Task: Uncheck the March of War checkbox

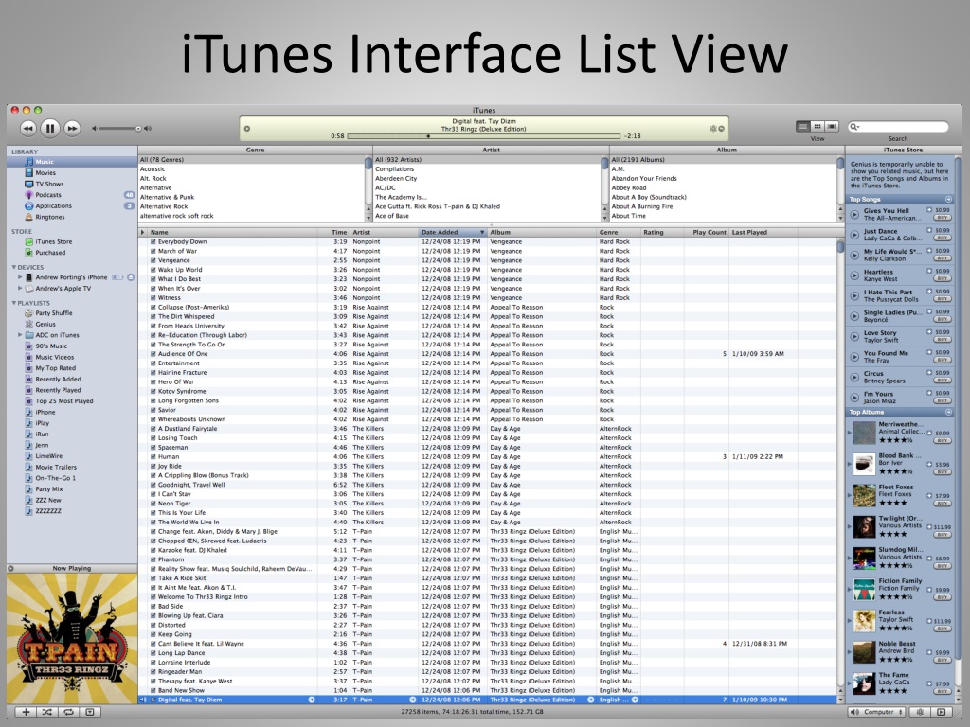Action: click(153, 251)
